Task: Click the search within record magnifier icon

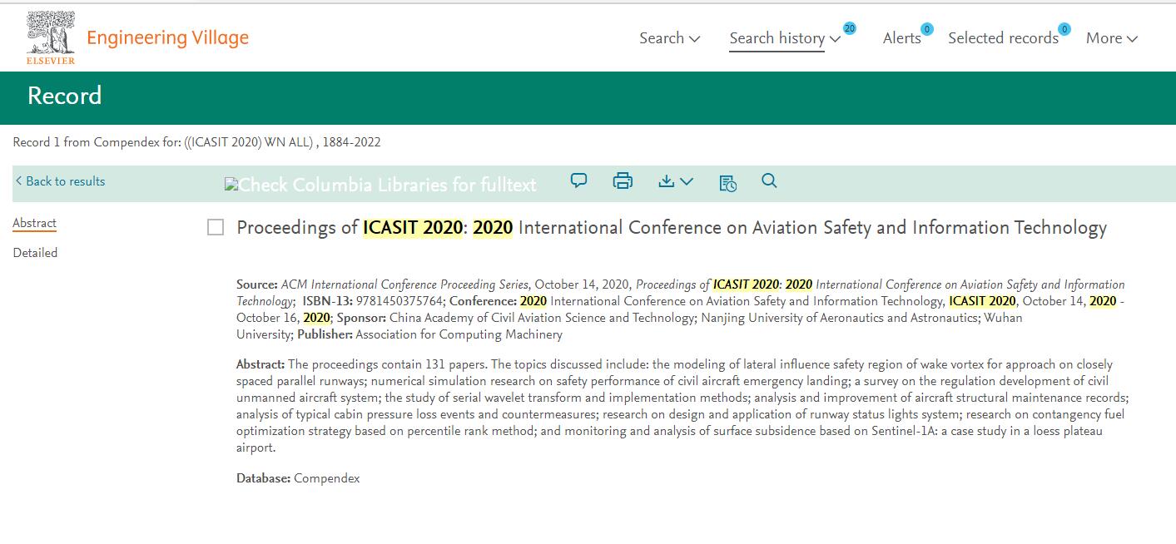Action: [x=769, y=181]
